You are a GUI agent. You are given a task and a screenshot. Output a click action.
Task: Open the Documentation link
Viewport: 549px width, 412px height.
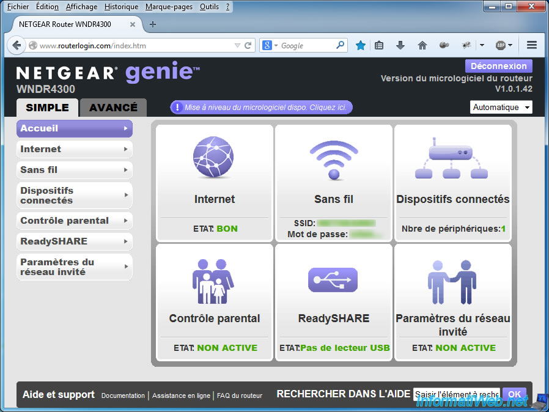(x=123, y=395)
